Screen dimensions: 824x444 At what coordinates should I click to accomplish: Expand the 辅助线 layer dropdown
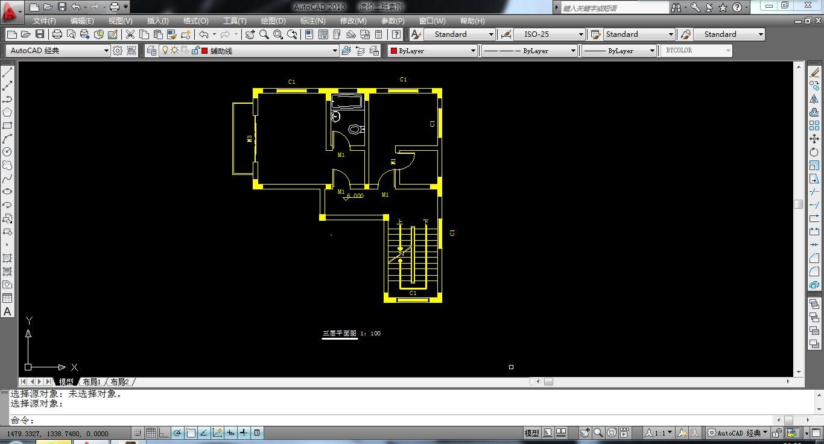(335, 51)
